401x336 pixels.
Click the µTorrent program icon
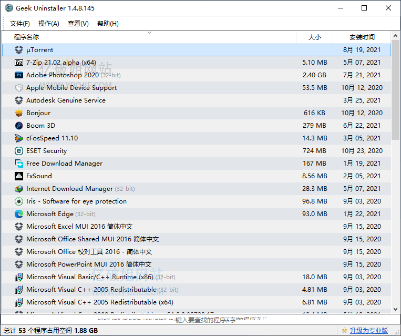(x=19, y=50)
